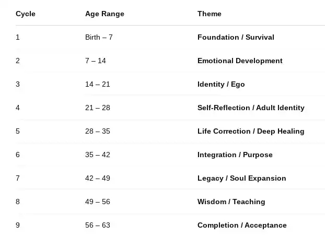
Task: Click cycle number 5 in first column
Action: pyautogui.click(x=18, y=131)
